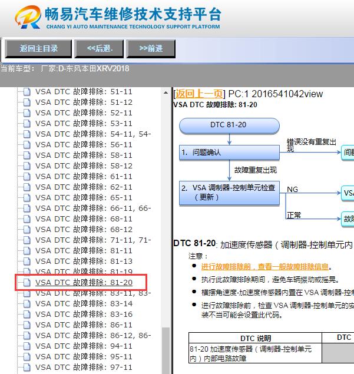This screenshot has width=354, height=374.
Task: Click the tree panel scrollbar thumb
Action: [166, 350]
